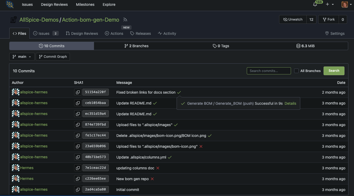
Task: Copy SHA c226ee65ee with copy icon
Action: coord(78,179)
